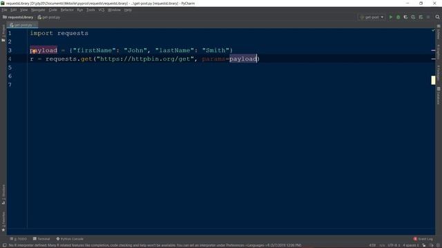This screenshot has width=442, height=248.
Task: Open the Tools menu
Action: [90, 10]
